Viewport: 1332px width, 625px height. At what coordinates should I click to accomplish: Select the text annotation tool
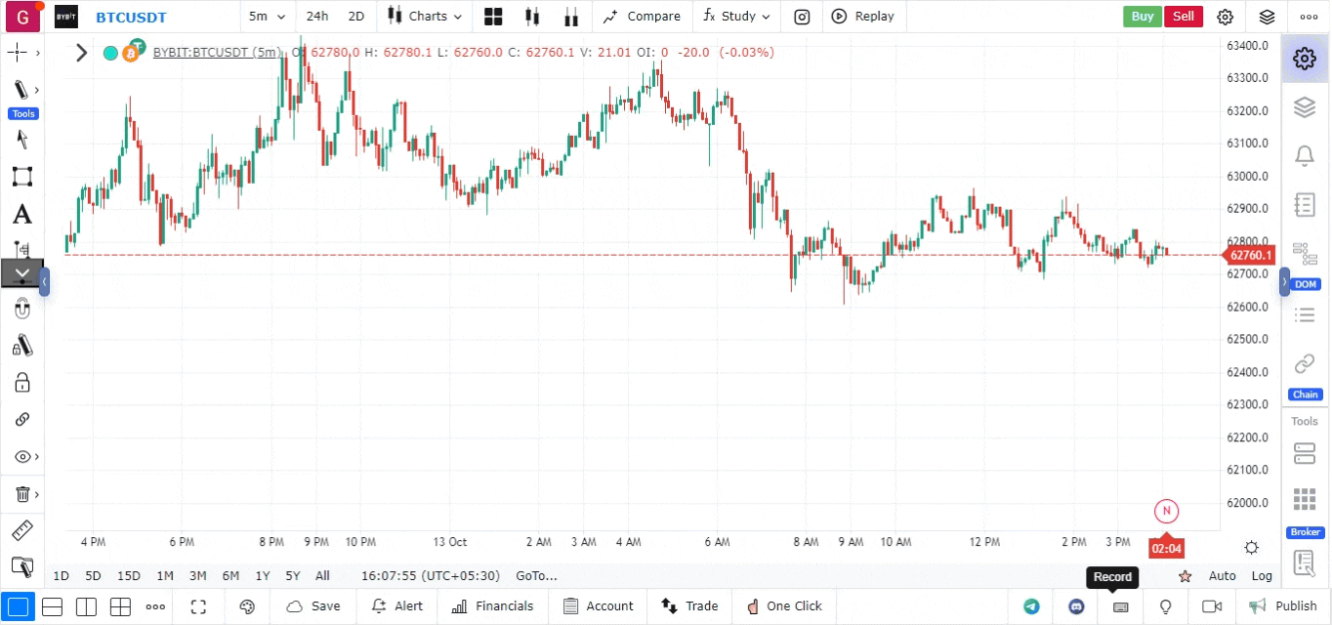coord(21,215)
